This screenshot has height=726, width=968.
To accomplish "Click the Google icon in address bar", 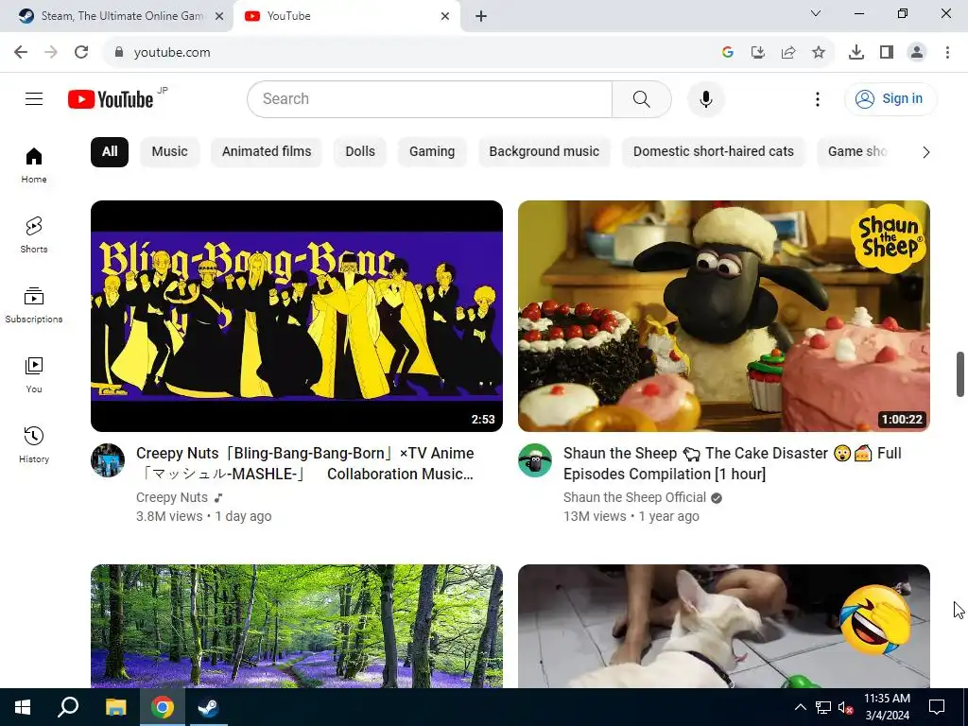I will pos(728,53).
